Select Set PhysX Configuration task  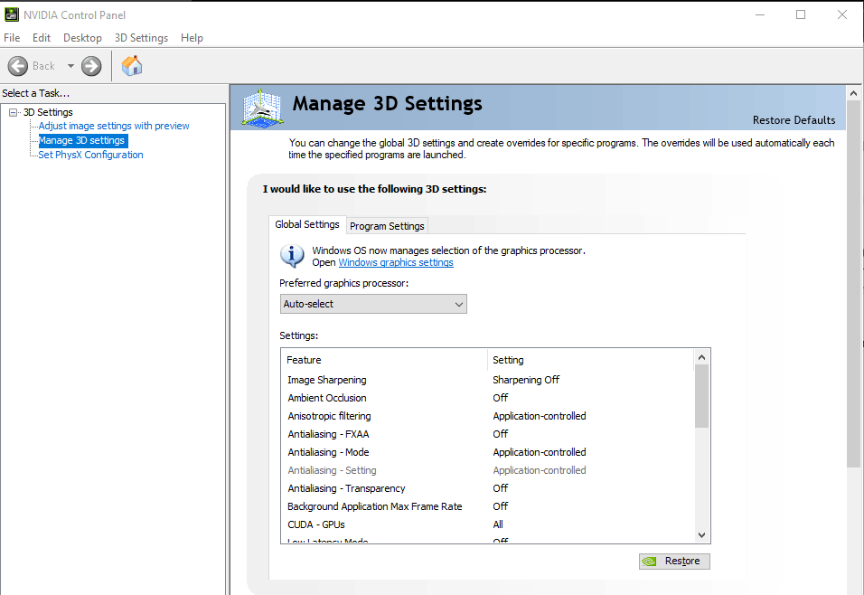point(90,155)
